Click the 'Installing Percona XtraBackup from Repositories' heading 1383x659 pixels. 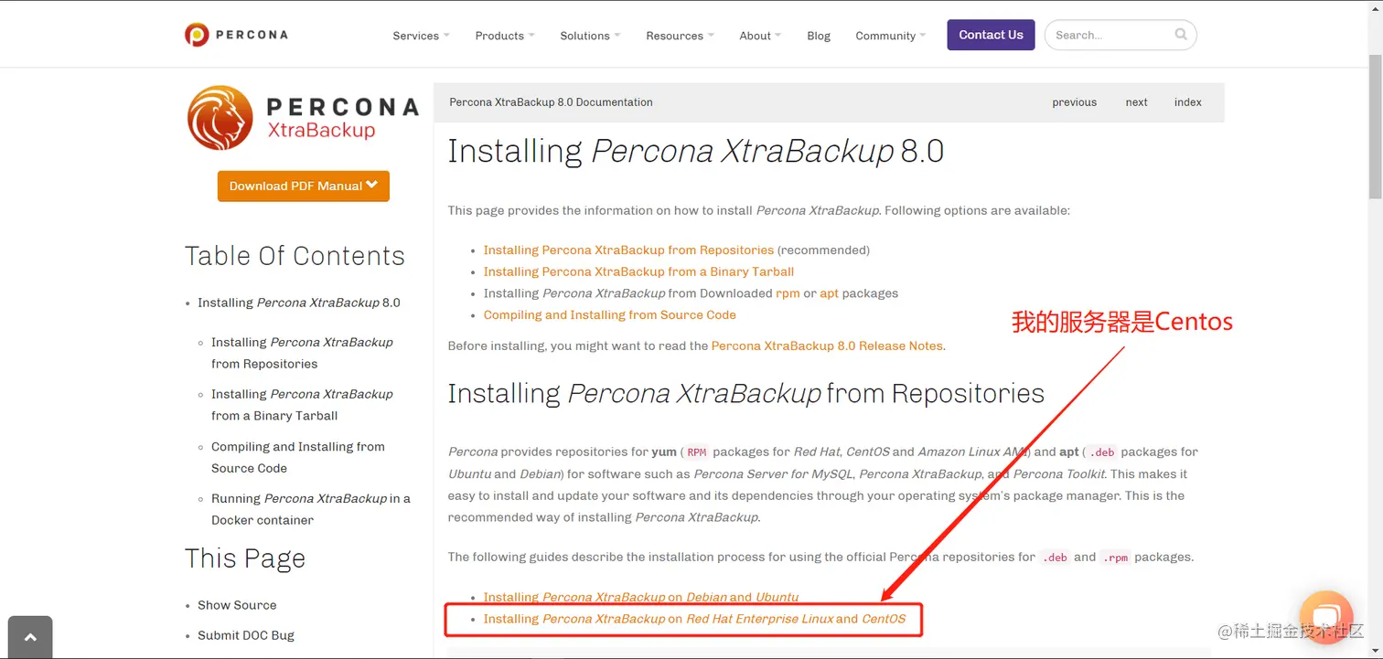[745, 394]
